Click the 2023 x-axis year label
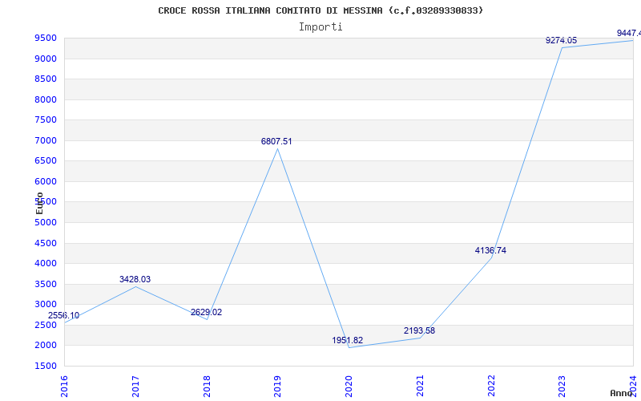The width and height of the screenshot is (641, 401). [562, 387]
